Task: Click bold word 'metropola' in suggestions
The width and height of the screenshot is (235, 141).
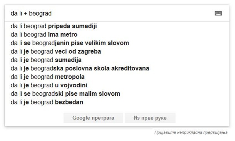Action: 70,77
